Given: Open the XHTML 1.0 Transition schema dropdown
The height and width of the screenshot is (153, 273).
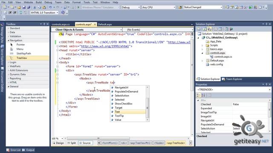Looking at the screenshot, I should coord(57,13).
